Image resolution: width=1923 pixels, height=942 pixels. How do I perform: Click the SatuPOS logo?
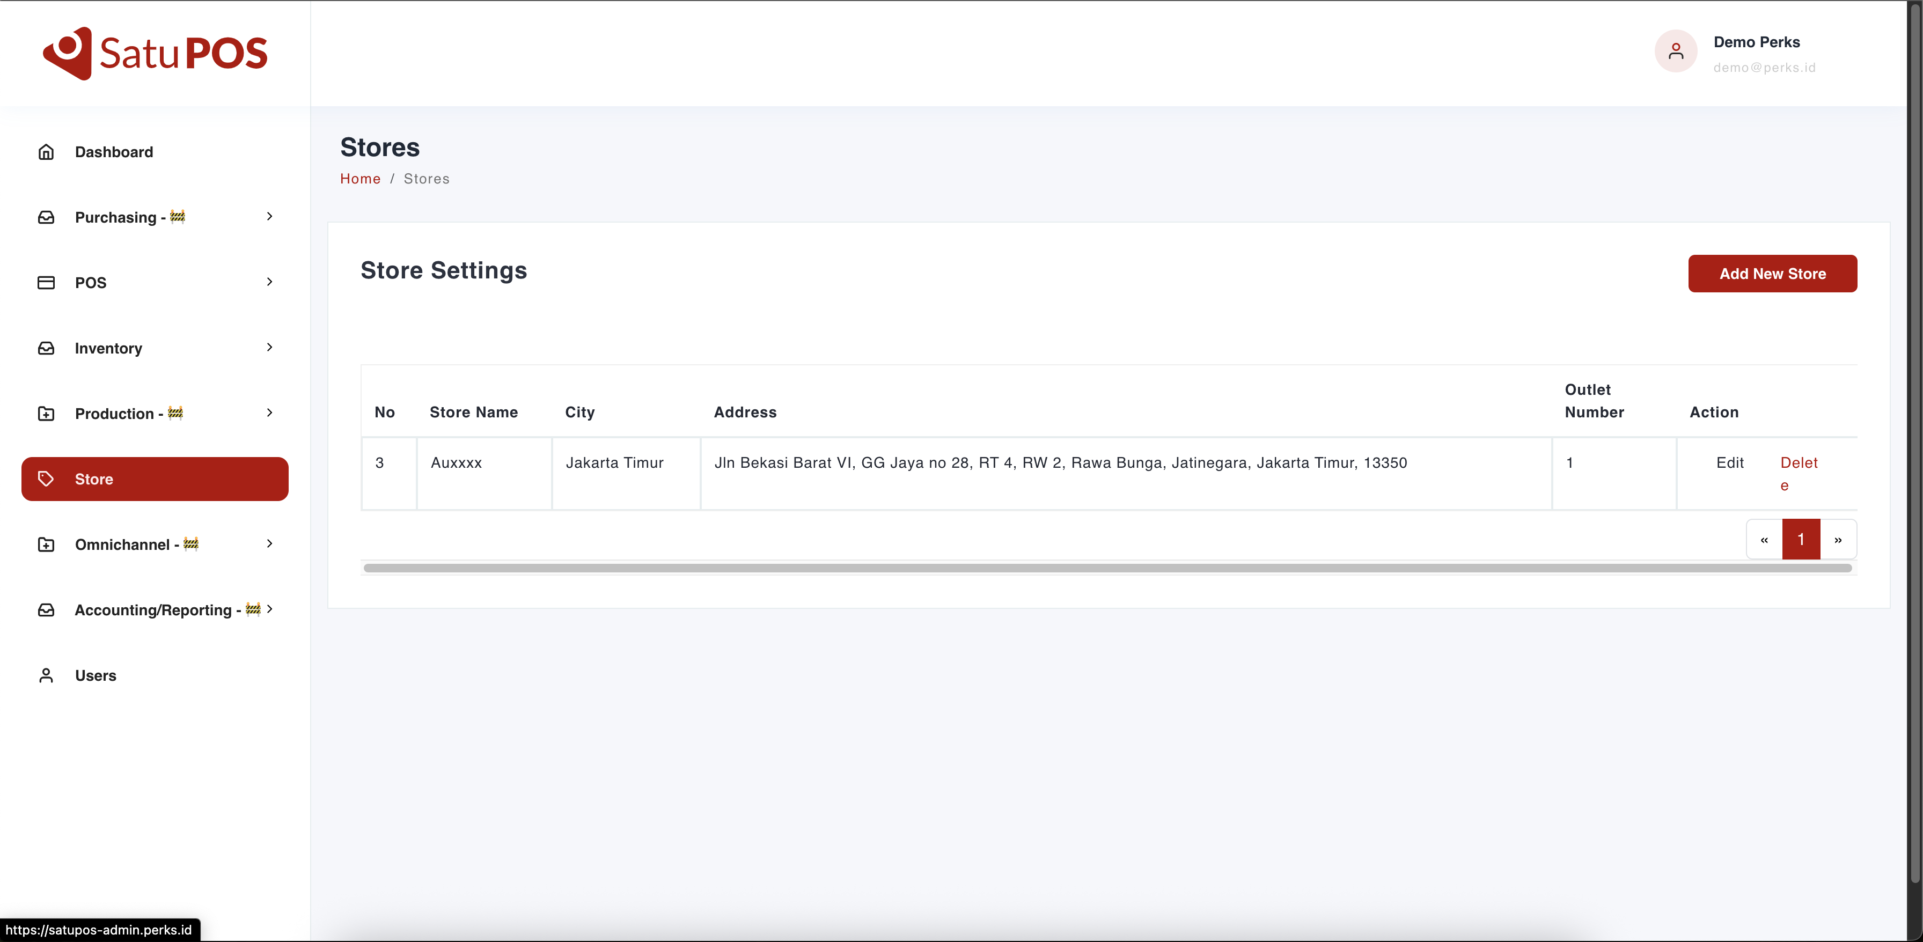155,53
